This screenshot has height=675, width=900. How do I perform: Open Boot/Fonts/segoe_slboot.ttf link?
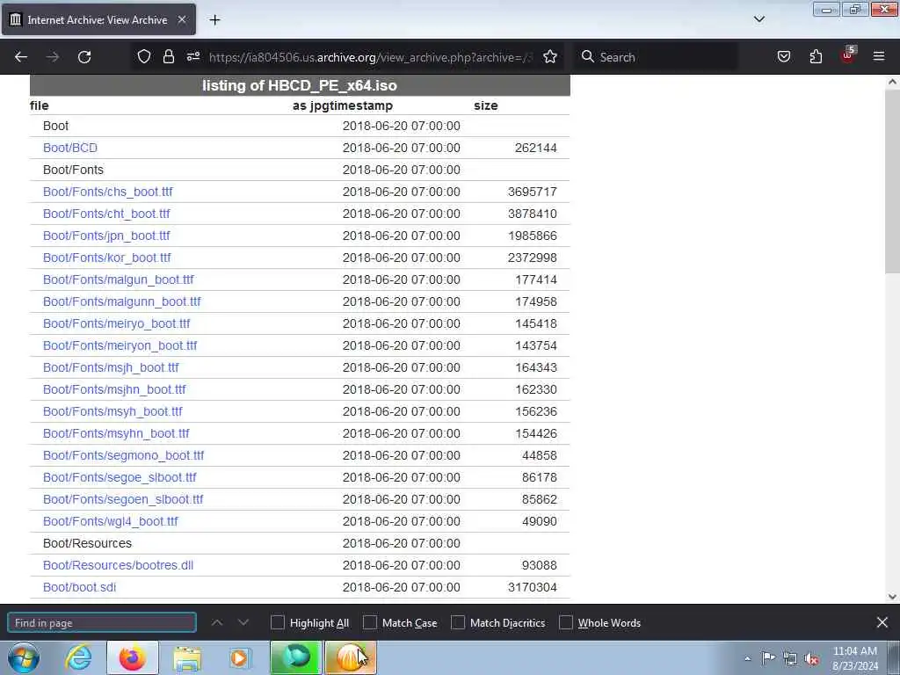coord(120,477)
